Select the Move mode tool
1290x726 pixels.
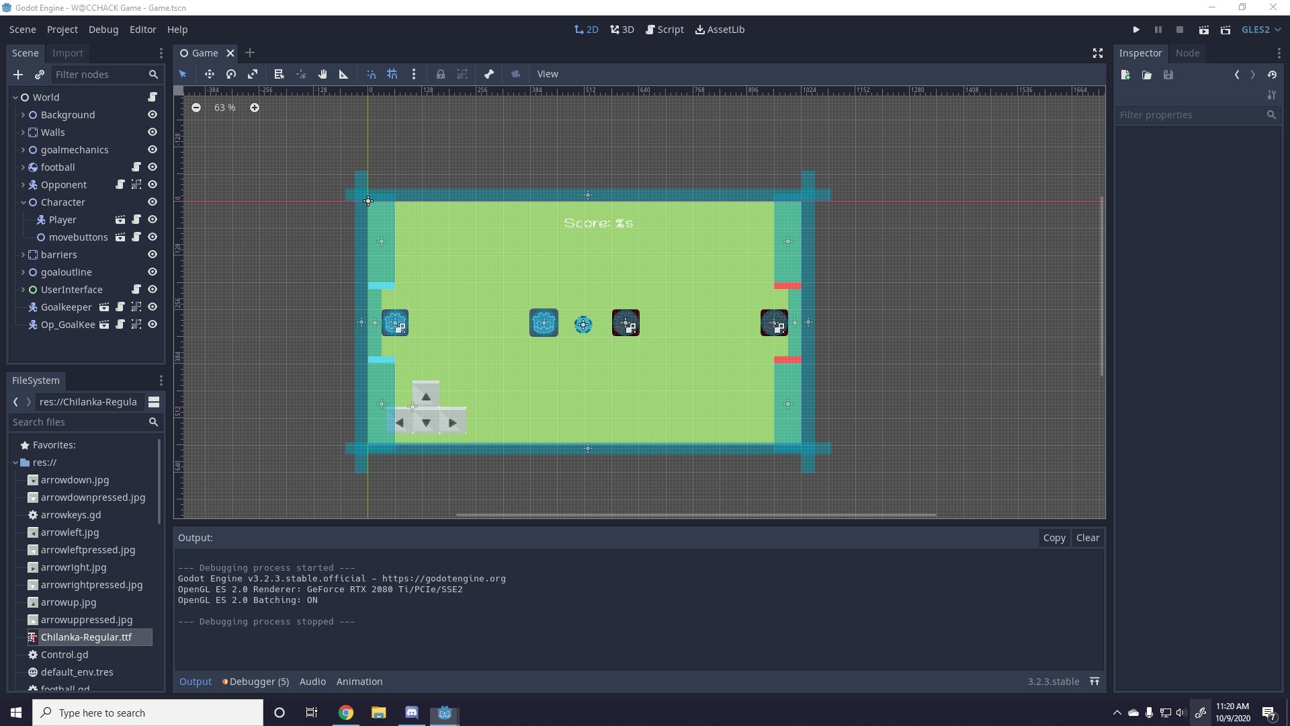coord(209,74)
